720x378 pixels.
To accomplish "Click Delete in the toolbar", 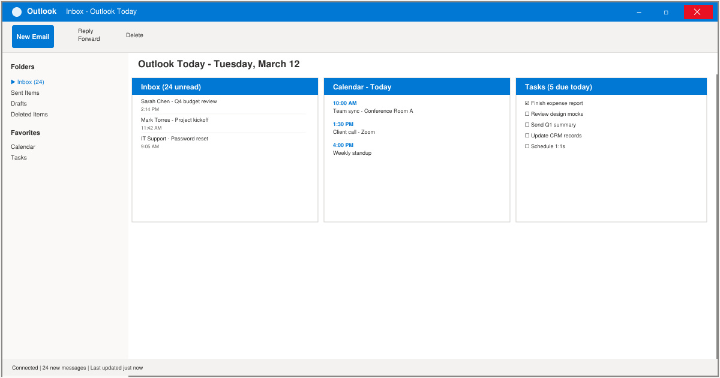I will pos(134,35).
